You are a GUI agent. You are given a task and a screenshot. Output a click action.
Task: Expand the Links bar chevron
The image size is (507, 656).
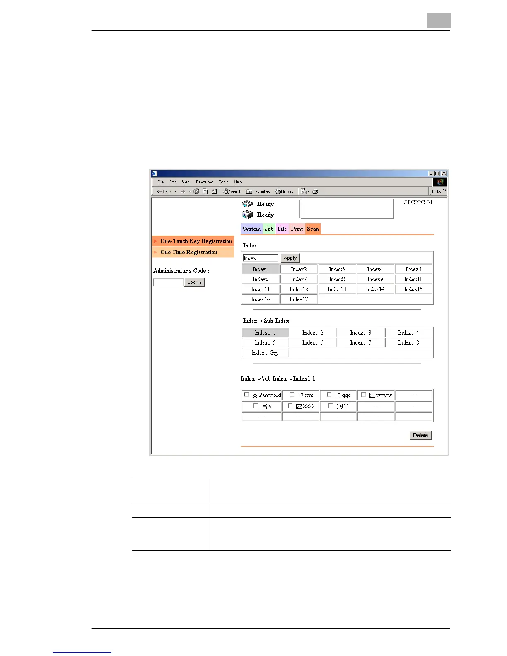tap(444, 191)
